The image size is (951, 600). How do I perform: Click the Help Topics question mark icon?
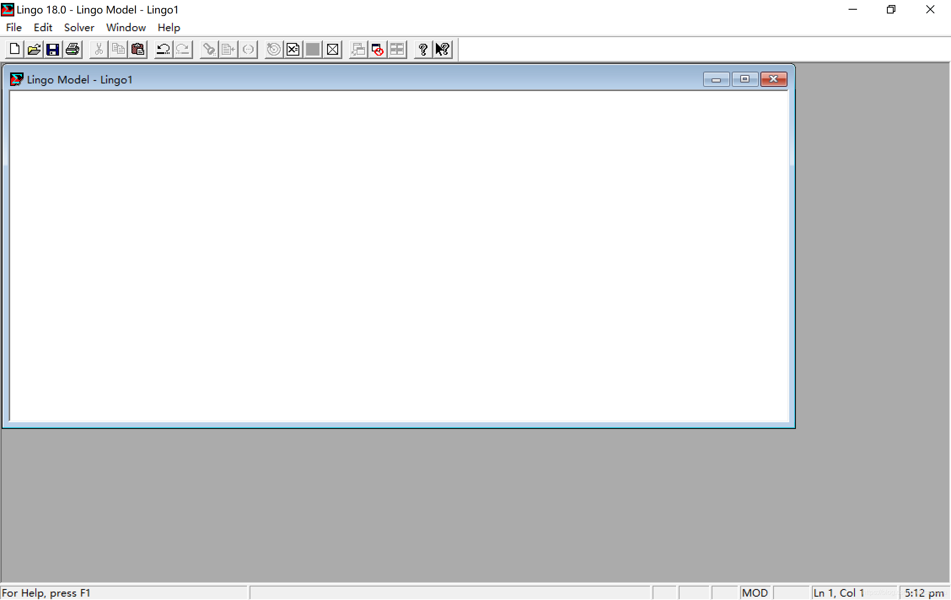point(423,50)
